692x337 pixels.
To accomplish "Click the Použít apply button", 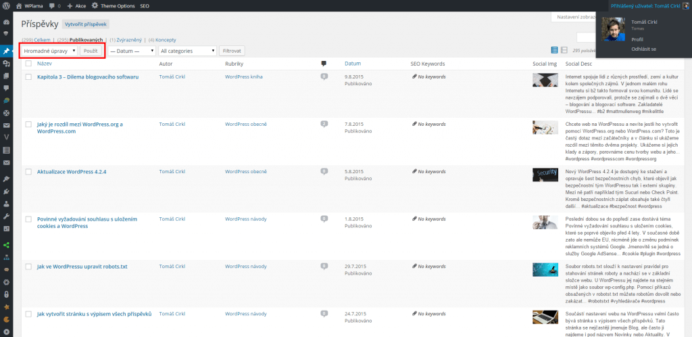I will [x=91, y=51].
